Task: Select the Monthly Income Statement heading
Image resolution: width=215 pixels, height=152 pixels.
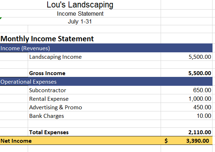Action: [47, 38]
